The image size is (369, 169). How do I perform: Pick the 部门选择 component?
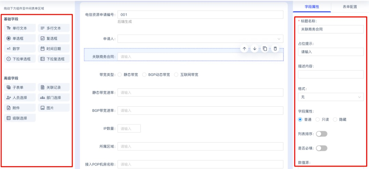[54, 98]
